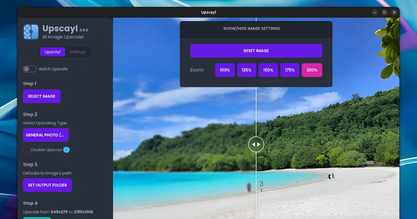Image resolution: width=417 pixels, height=219 pixels.
Task: Choose the 150% zoom option
Action: (268, 70)
